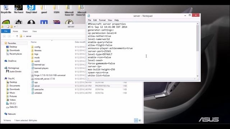The width and height of the screenshot is (230, 129).
Task: Sort files by the Name column header
Action: pyautogui.click(x=33, y=42)
